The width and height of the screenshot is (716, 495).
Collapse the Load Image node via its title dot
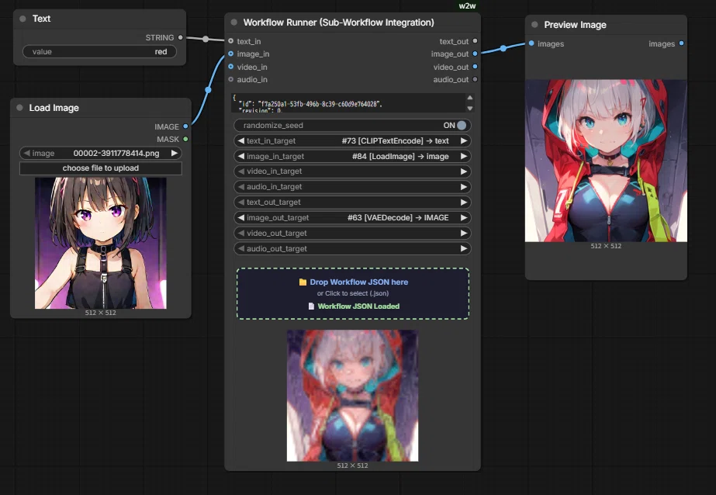19,108
